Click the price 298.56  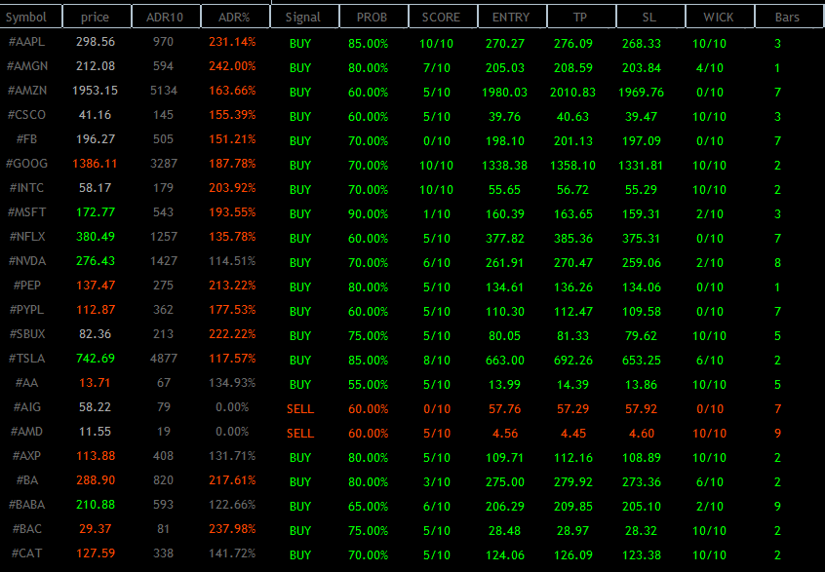click(x=96, y=42)
